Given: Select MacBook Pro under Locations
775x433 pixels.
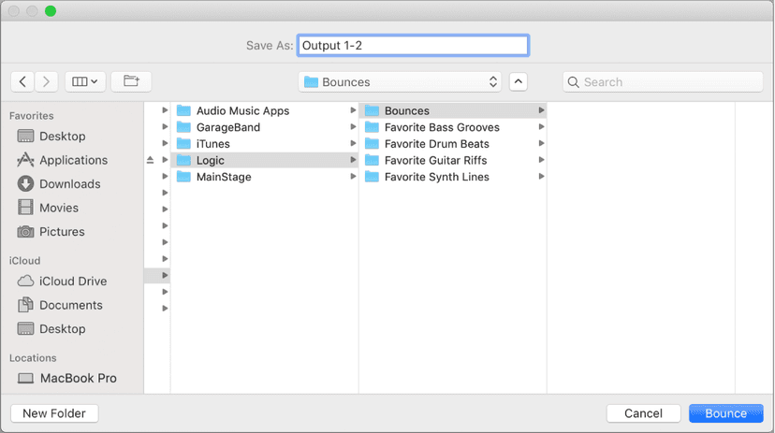Looking at the screenshot, I should 67,378.
